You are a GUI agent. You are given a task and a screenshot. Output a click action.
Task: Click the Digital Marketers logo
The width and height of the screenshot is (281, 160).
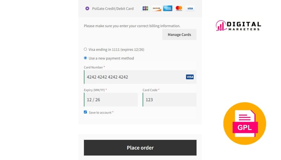coord(238,26)
